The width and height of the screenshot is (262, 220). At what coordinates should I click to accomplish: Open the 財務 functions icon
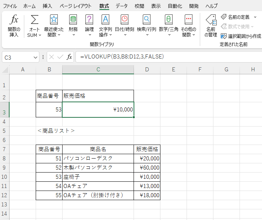73,19
